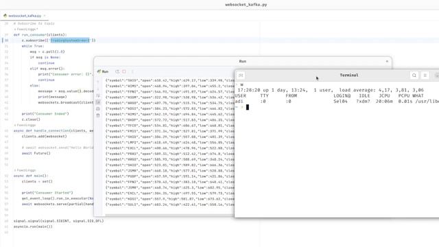Click the Run window title

[x=242, y=61]
